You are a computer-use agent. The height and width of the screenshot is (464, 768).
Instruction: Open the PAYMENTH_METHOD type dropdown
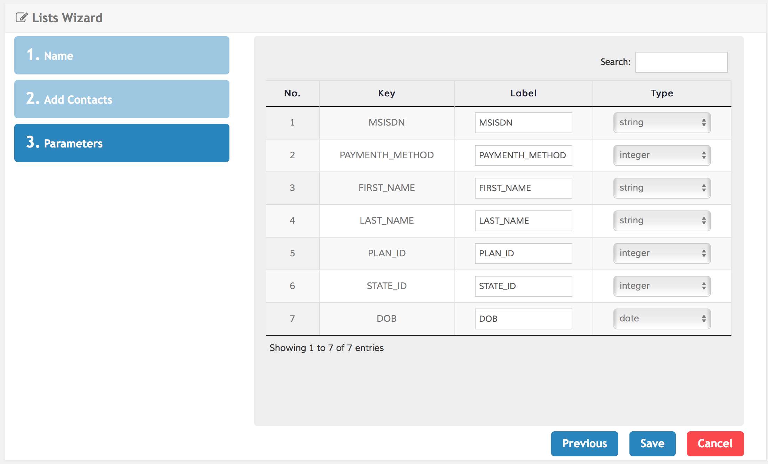(x=661, y=155)
